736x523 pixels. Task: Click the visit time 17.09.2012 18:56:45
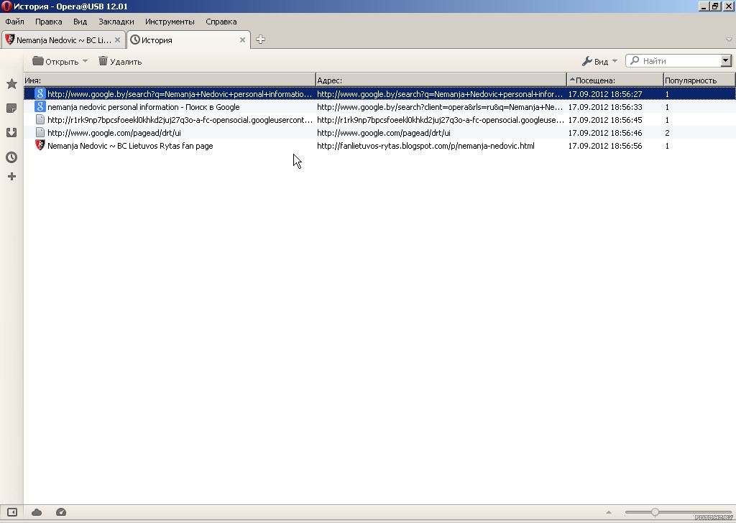point(605,120)
